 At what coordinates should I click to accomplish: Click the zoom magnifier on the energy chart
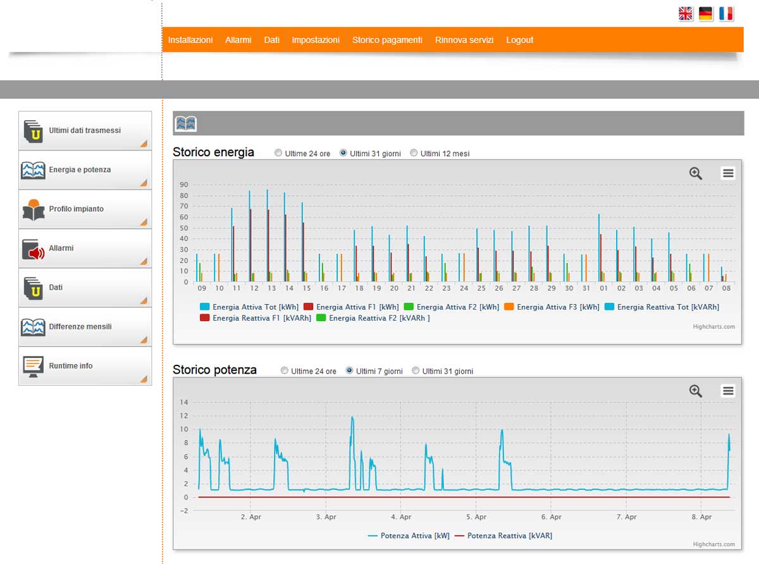696,173
